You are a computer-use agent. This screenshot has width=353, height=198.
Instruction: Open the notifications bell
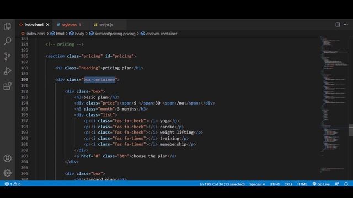tap(346, 184)
